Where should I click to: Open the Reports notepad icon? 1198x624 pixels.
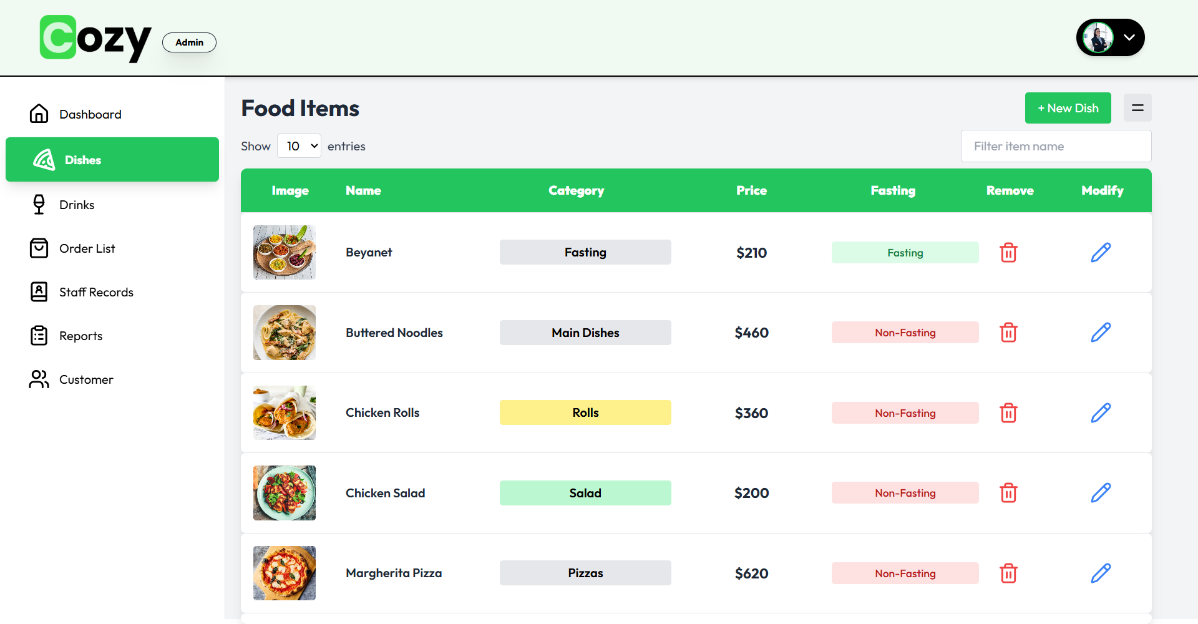pos(39,335)
